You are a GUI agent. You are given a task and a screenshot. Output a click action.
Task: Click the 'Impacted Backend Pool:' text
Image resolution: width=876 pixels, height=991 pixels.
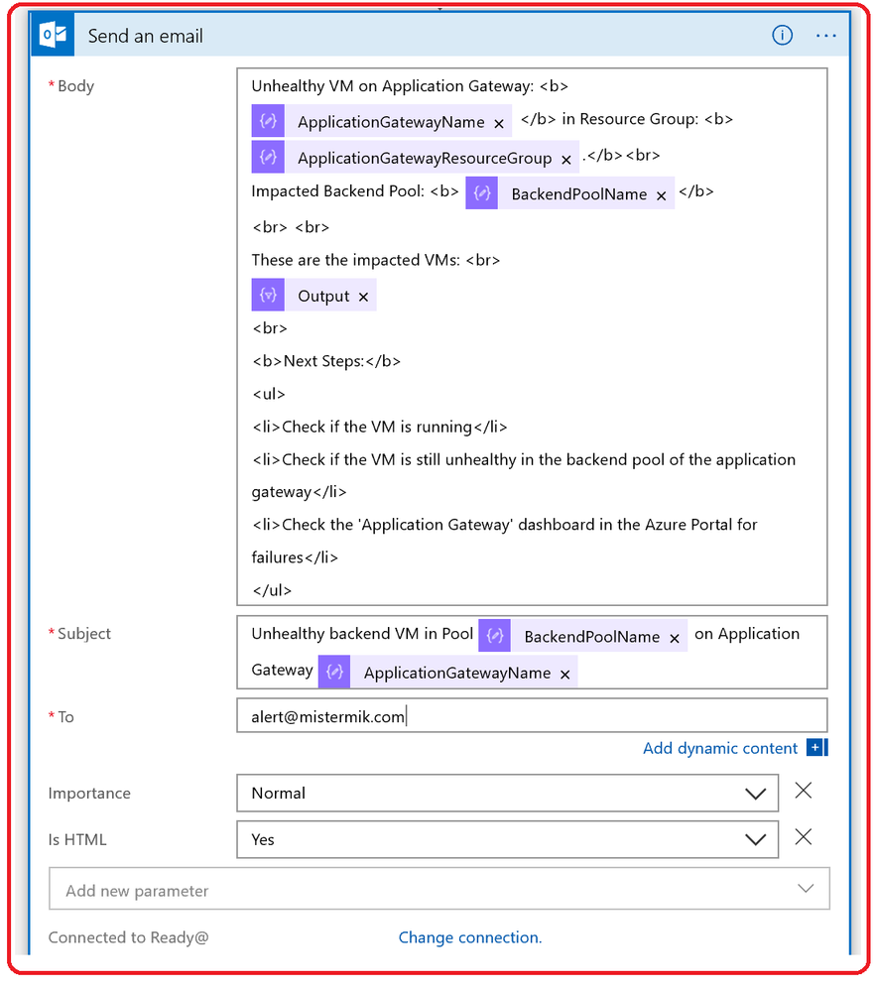click(x=337, y=191)
